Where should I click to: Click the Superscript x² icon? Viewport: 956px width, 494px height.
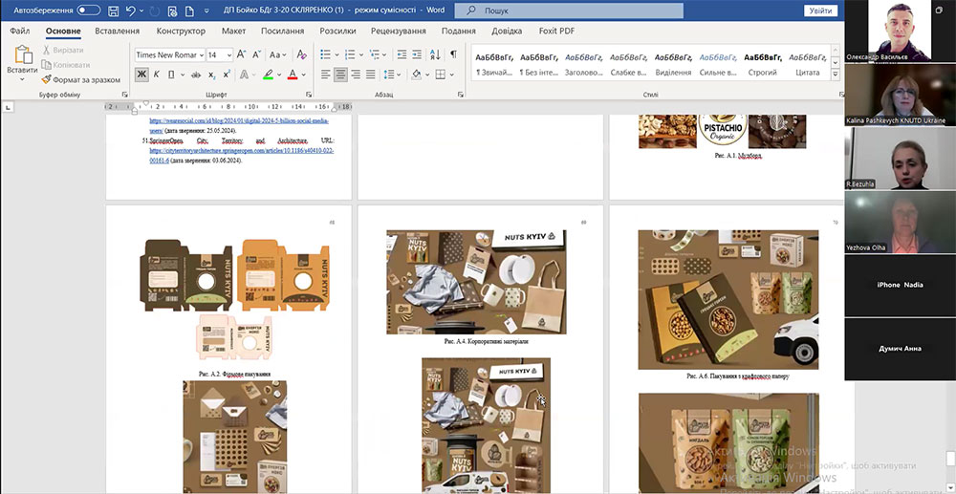tap(227, 75)
